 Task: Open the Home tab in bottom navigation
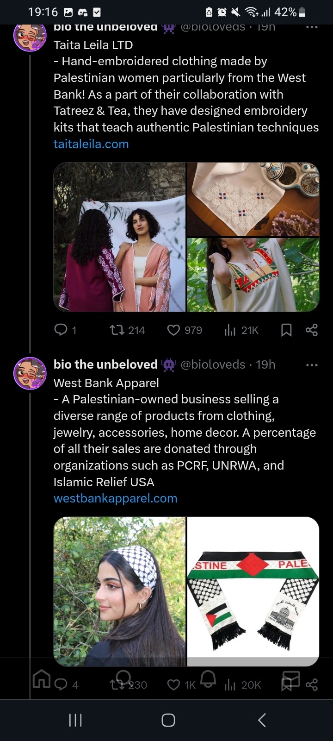click(x=42, y=679)
